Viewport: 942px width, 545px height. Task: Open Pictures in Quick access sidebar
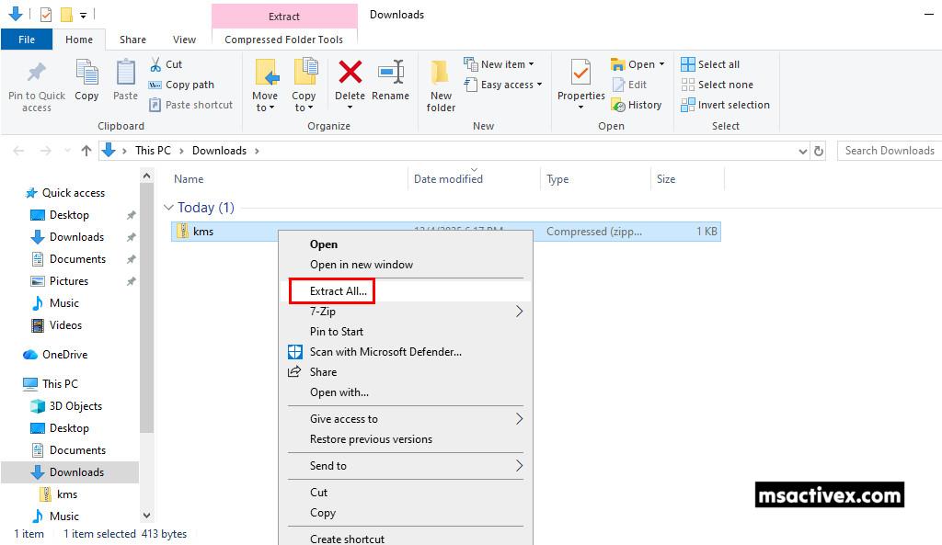[x=69, y=281]
